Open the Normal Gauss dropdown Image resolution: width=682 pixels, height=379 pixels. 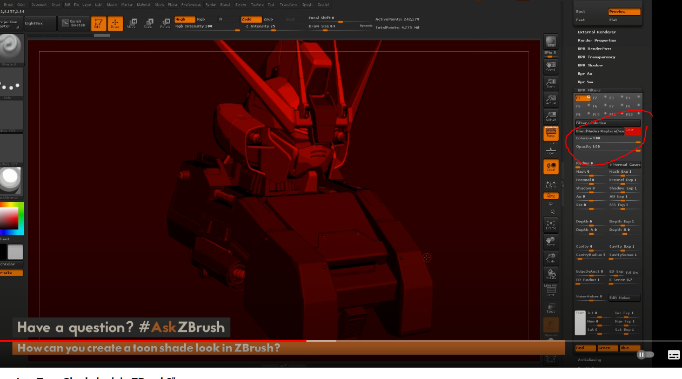[x=625, y=164]
